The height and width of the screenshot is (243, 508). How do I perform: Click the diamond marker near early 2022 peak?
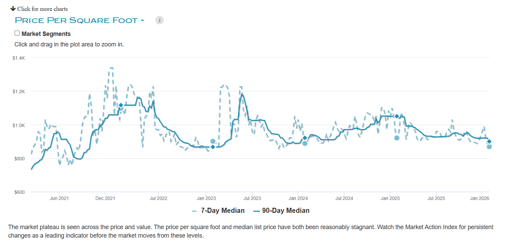[x=121, y=105]
